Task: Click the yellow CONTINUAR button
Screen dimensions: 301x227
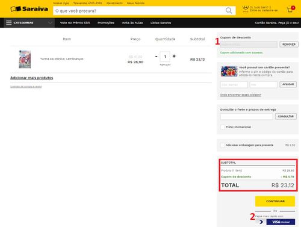Action: 275,201
